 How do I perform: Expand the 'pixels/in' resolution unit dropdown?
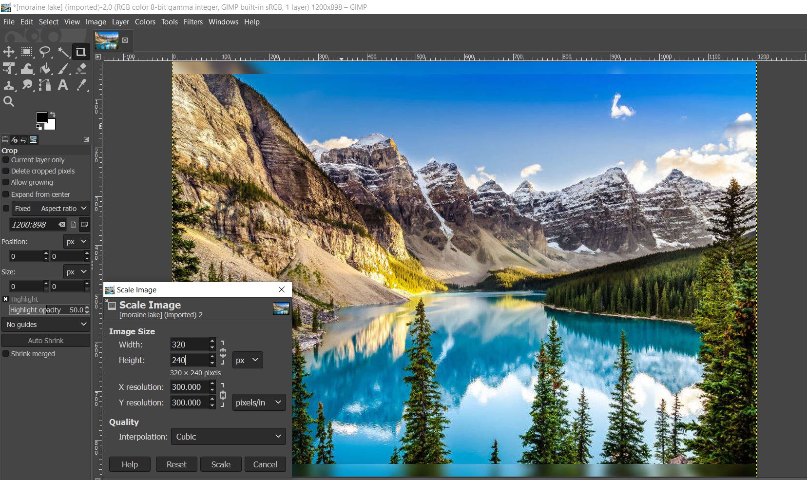(x=259, y=403)
